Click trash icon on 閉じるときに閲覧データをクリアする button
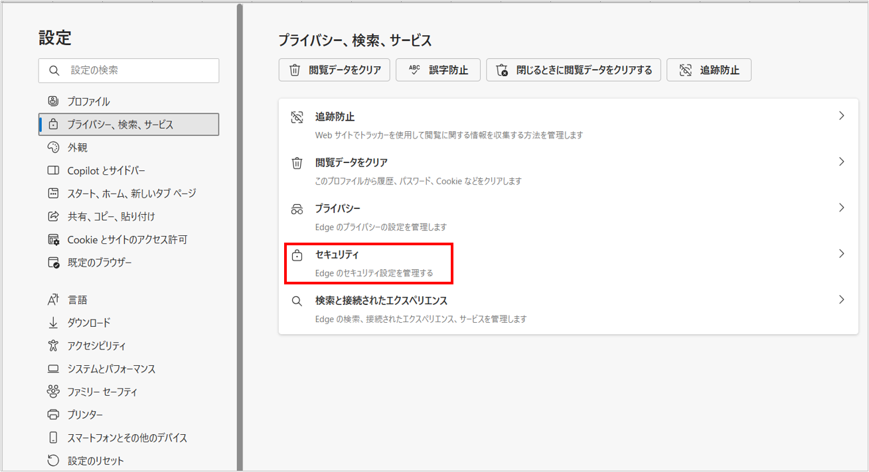The width and height of the screenshot is (869, 472). pyautogui.click(x=503, y=70)
